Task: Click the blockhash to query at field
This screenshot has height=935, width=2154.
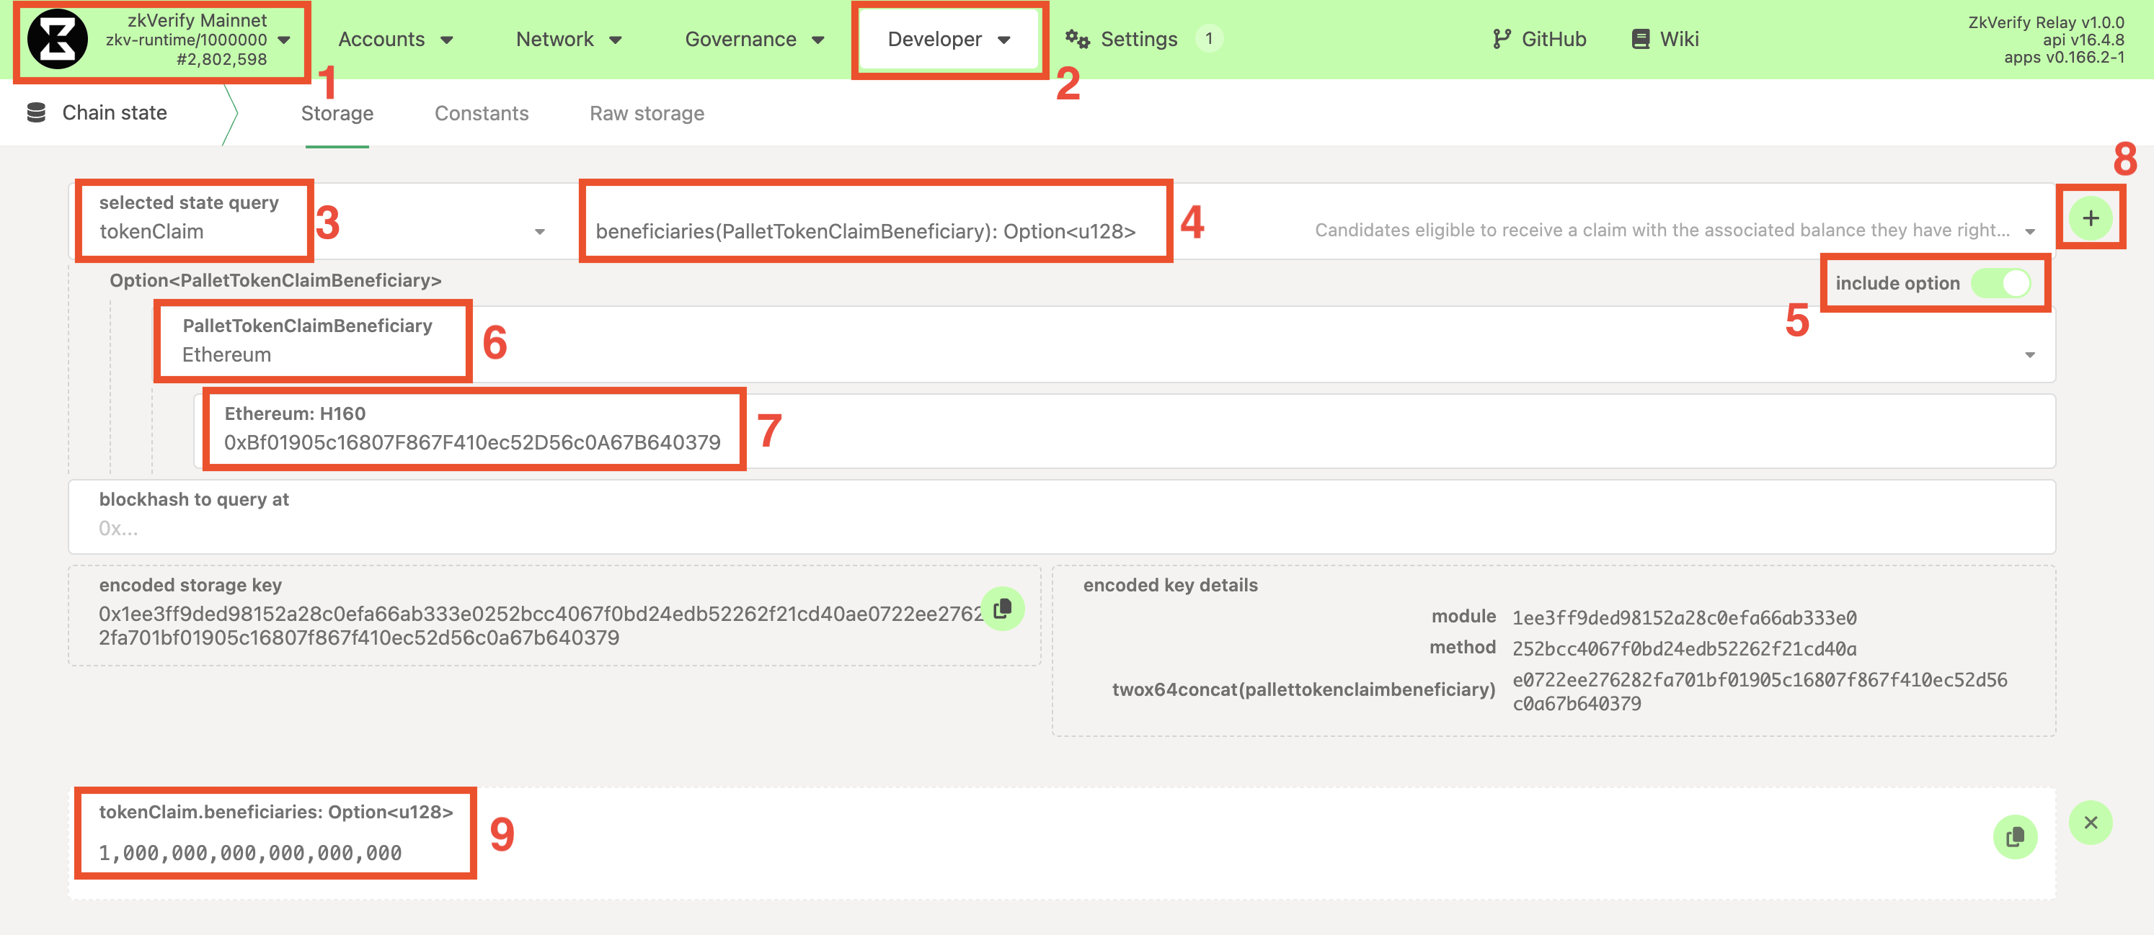Action: pos(1060,528)
